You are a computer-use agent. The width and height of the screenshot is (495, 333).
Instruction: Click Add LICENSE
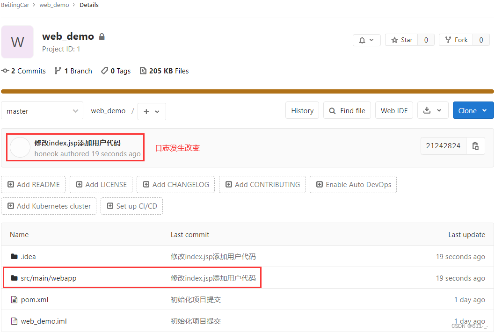(101, 184)
